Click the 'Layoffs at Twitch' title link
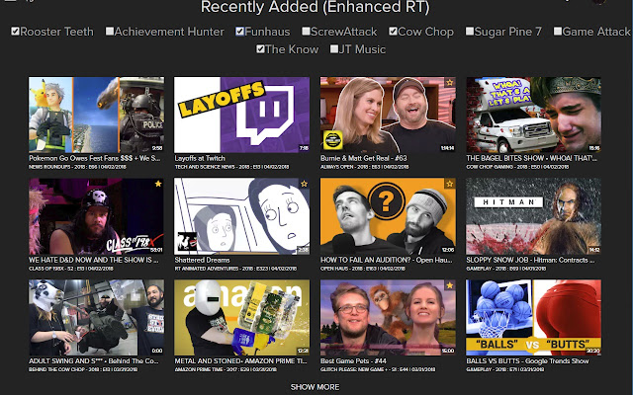Viewport: 633px width, 395px height. point(200,158)
